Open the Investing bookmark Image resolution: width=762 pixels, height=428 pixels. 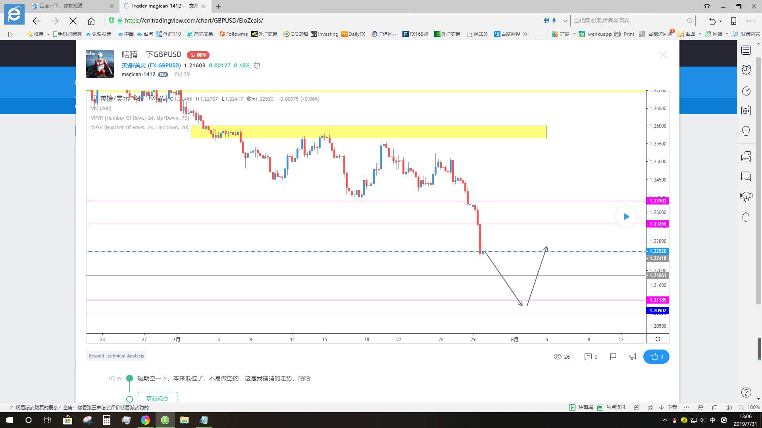click(x=325, y=34)
